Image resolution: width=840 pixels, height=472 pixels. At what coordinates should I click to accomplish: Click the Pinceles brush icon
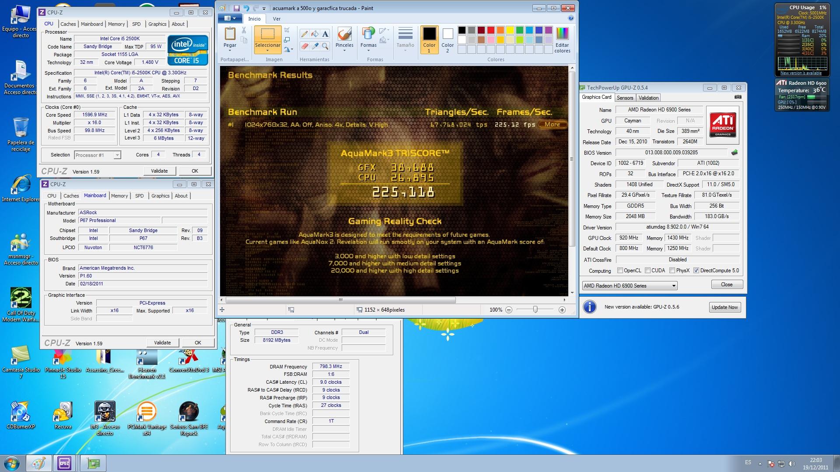pos(344,34)
